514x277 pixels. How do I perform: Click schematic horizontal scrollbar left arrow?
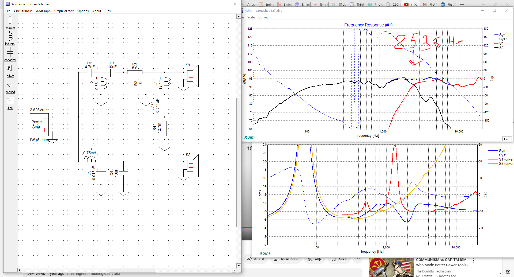coord(20,270)
